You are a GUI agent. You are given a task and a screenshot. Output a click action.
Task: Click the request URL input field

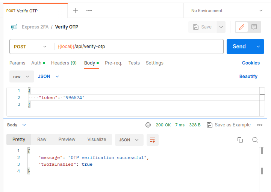pyautogui.click(x=139, y=46)
